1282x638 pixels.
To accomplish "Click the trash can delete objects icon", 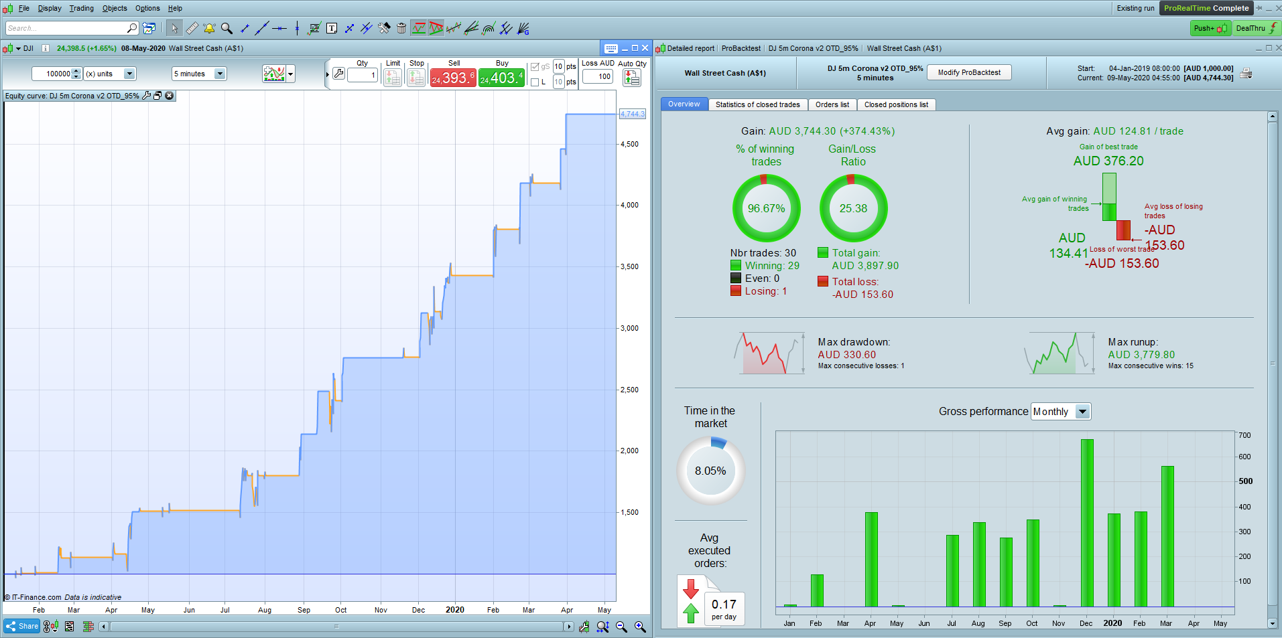I will click(401, 28).
